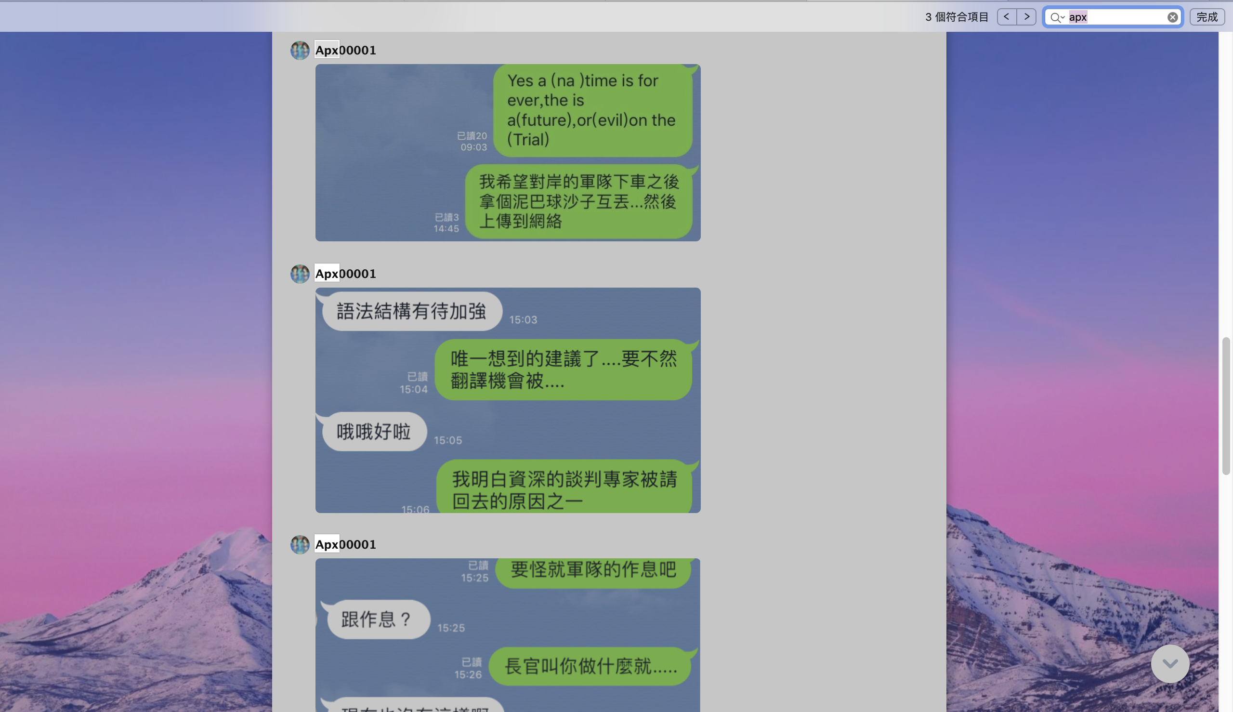This screenshot has width=1233, height=712.
Task: Click the 3 個符合項目 match count
Action: pos(957,17)
